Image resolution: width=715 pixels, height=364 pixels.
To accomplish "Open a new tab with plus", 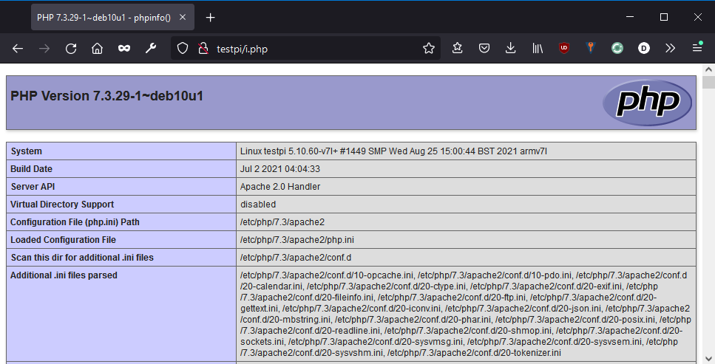I will click(x=210, y=17).
